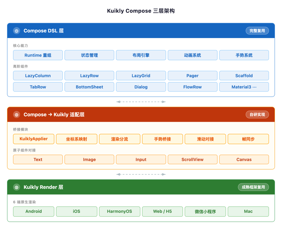Screen dimensions: 282x229
Task: Click the LazyGrid component
Action: 141,76
